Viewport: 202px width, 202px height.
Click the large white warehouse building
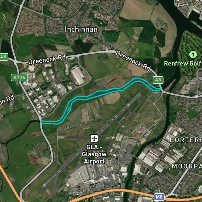pos(78,75)
